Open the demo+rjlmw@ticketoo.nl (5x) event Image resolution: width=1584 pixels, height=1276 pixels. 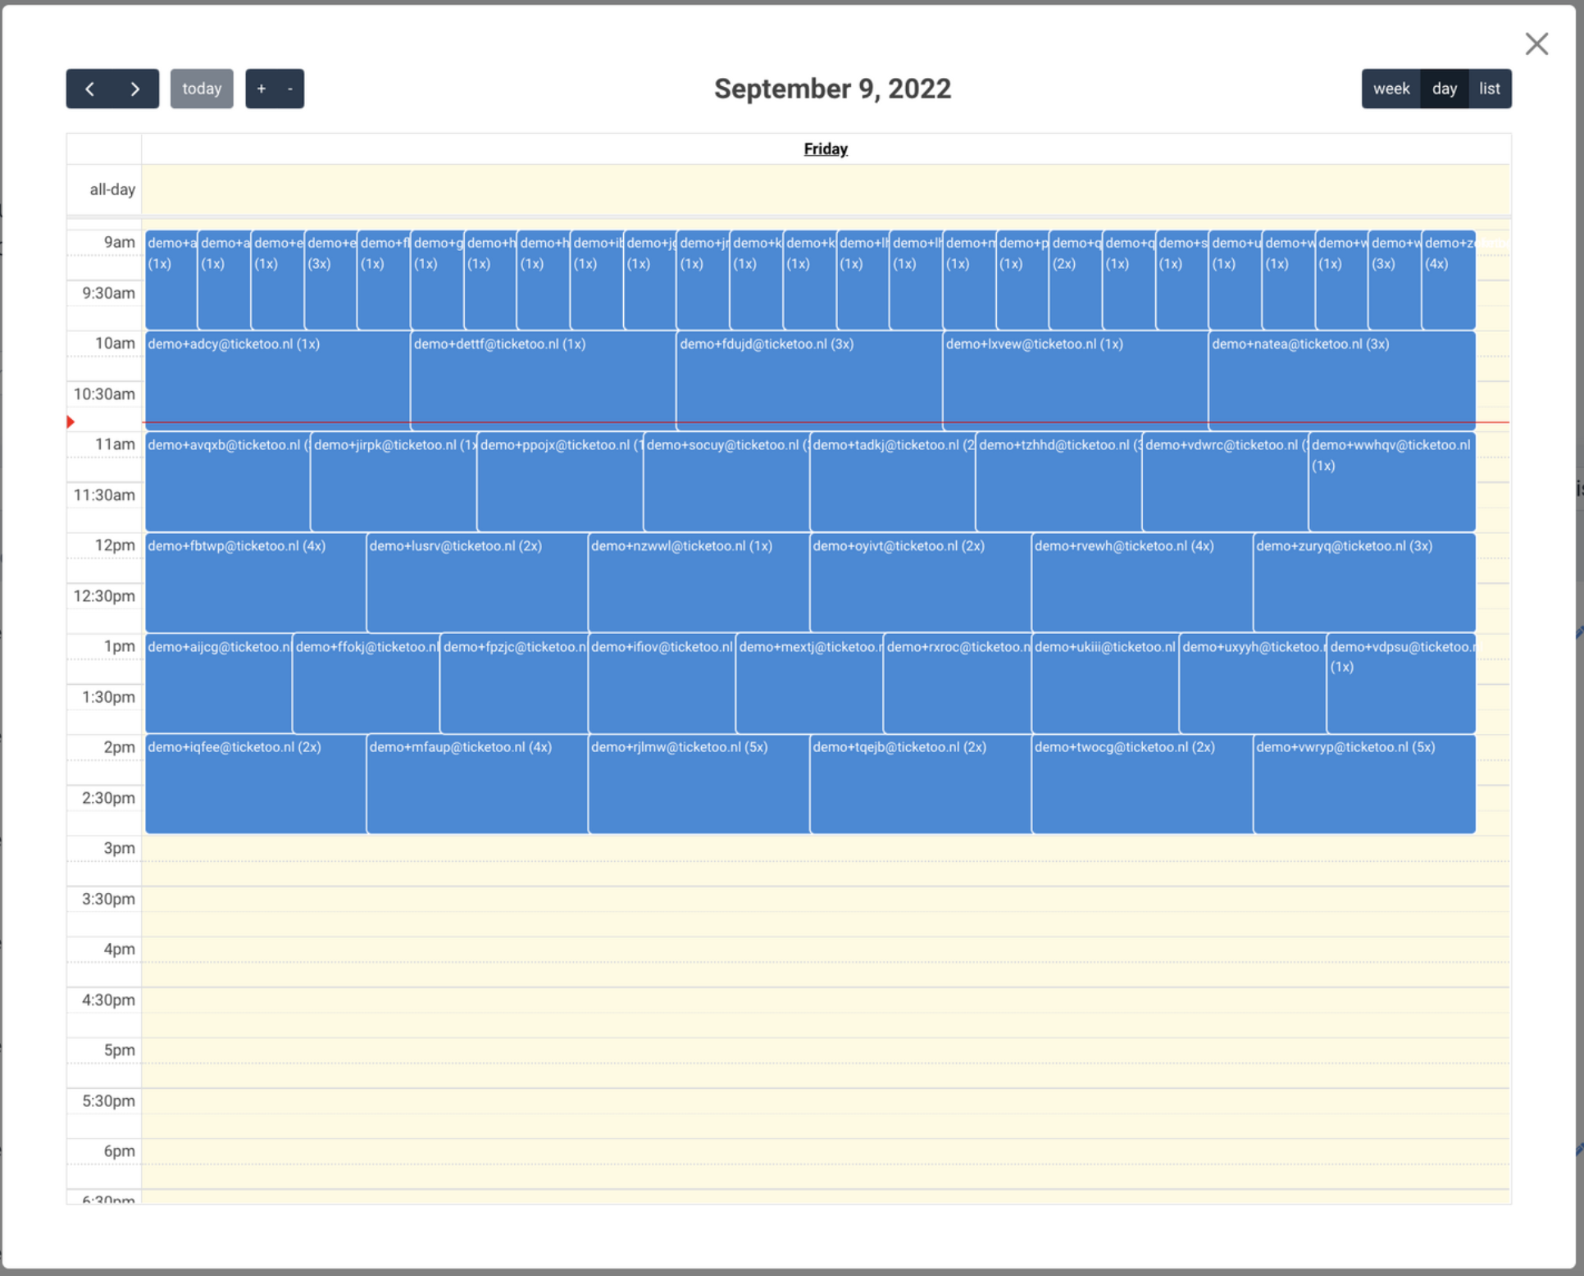coord(698,783)
